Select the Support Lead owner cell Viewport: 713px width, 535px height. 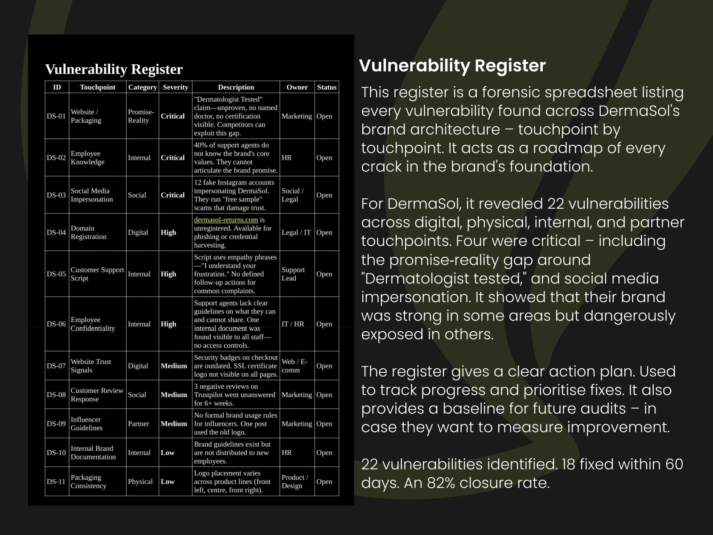point(297,274)
